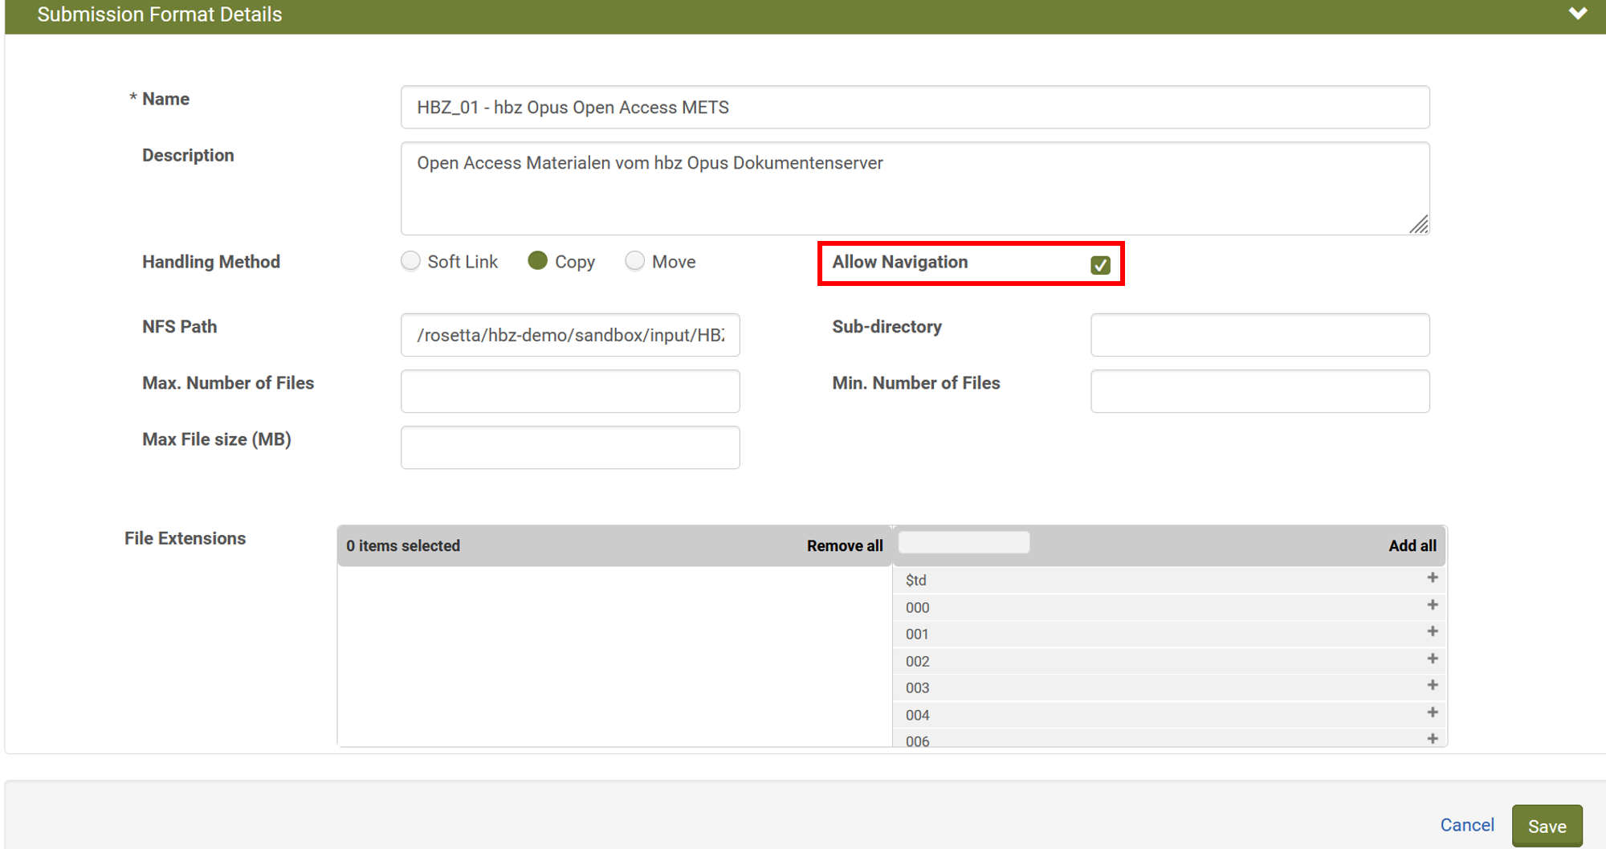Screen dimensions: 1606x849
Task: Click Remove all selected extensions
Action: coord(844,546)
